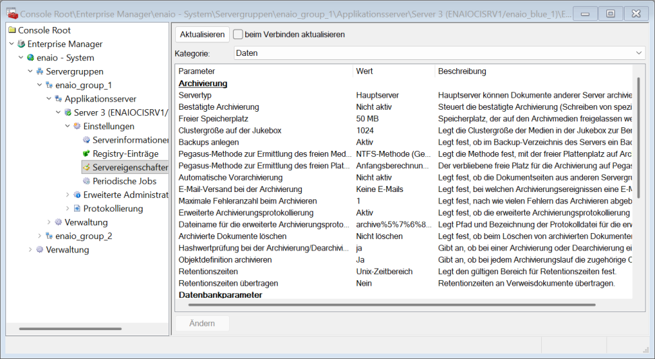Image resolution: width=655 pixels, height=359 pixels.
Task: Expand the enaio_group_2 node
Action: point(39,236)
